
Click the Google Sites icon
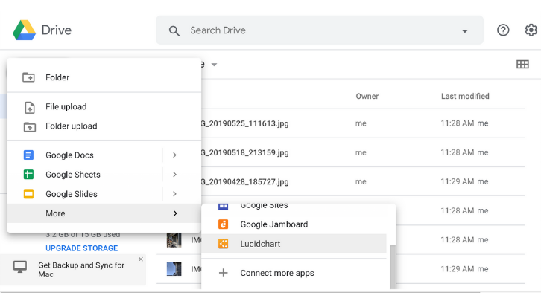(224, 206)
